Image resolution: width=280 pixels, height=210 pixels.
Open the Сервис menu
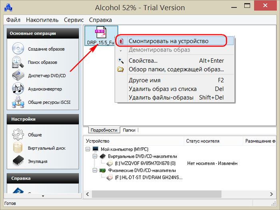click(74, 20)
